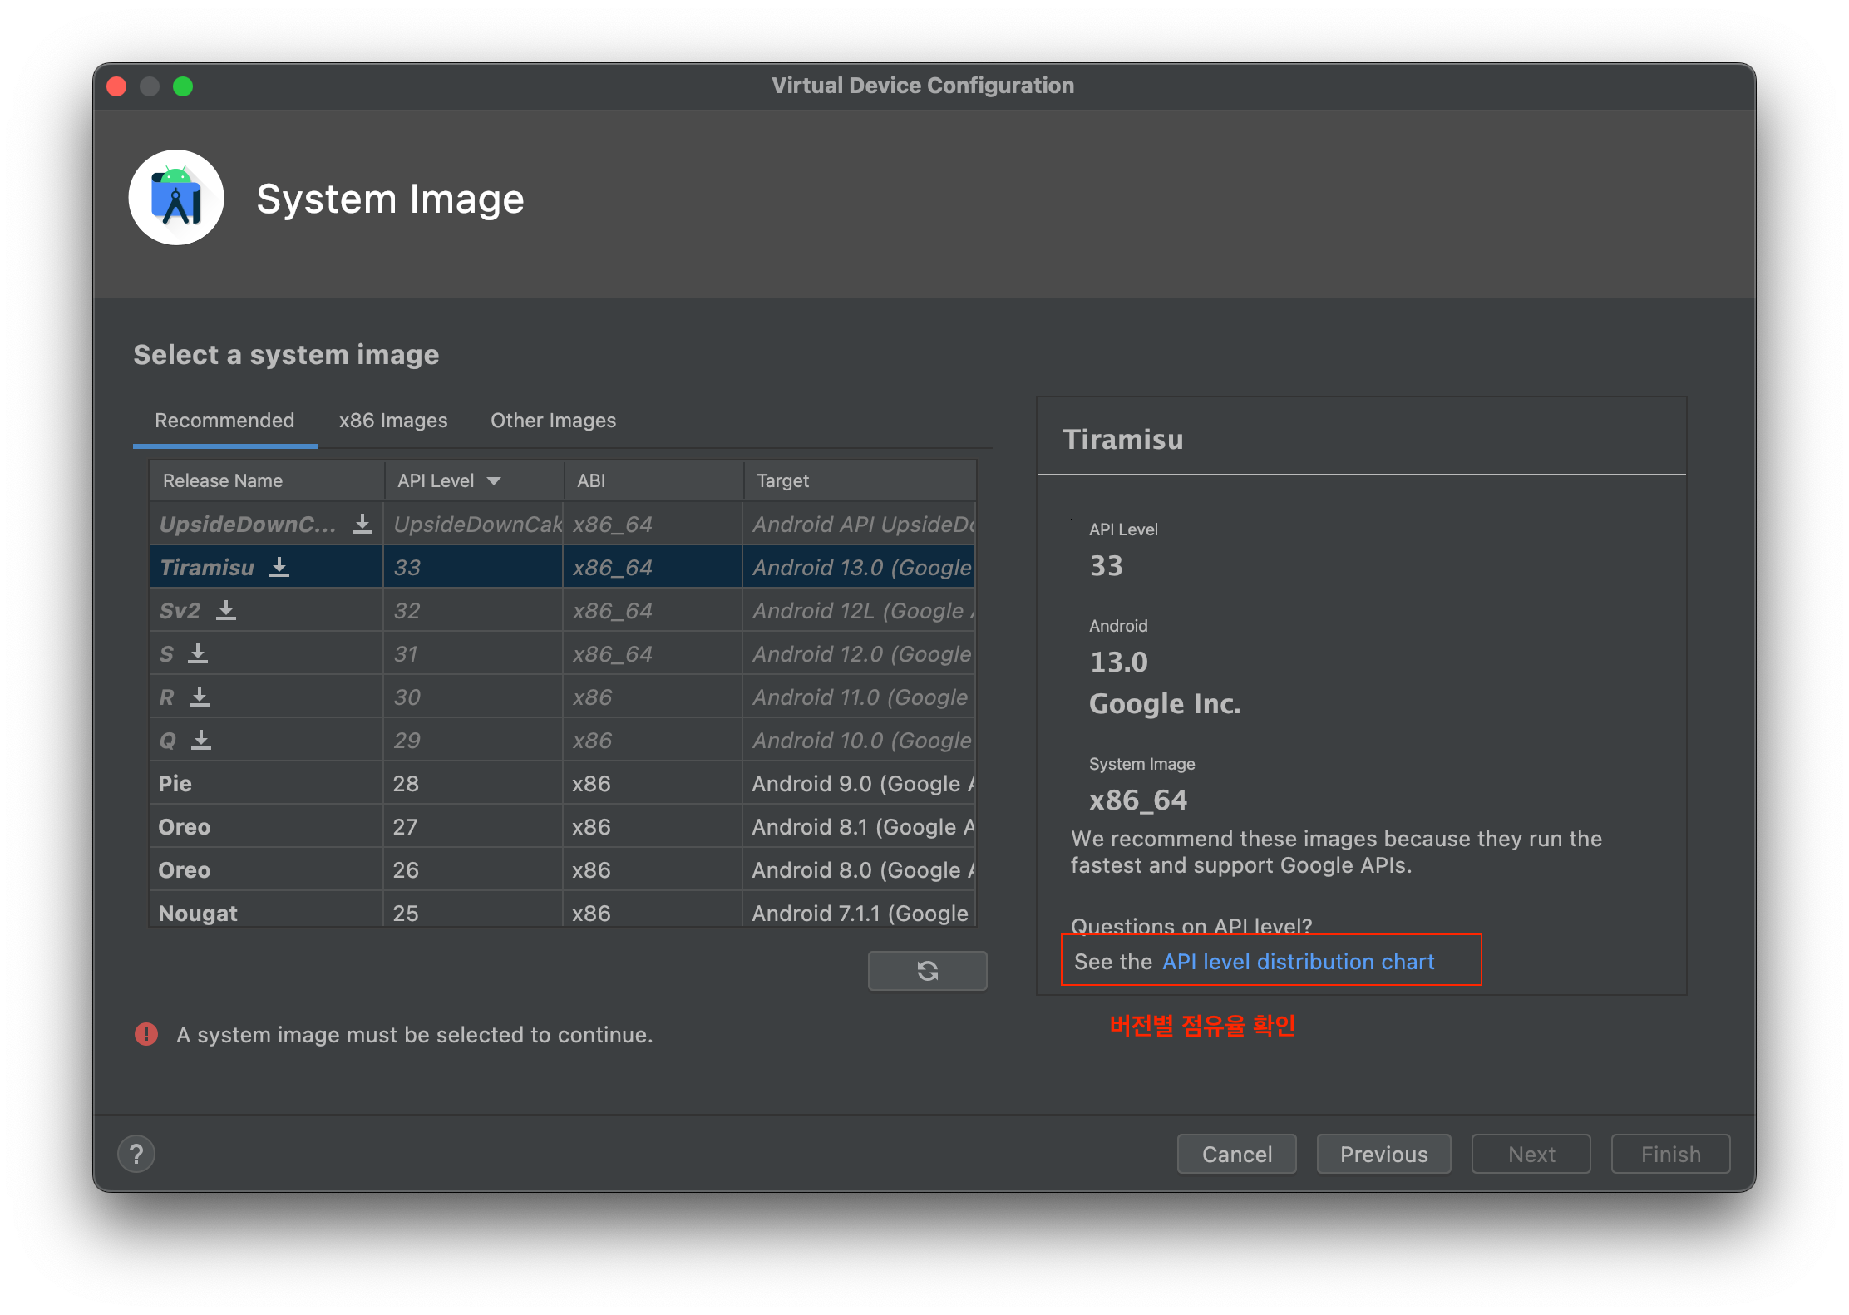Click the download icon next to S
Image resolution: width=1849 pixels, height=1315 pixels.
click(x=198, y=653)
